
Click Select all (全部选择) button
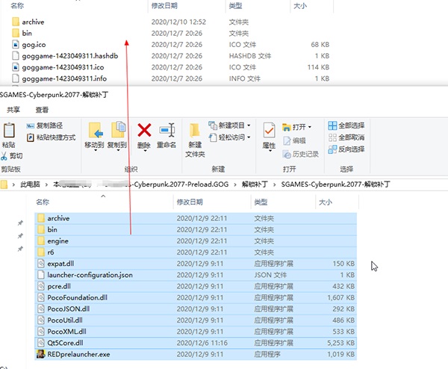click(x=346, y=125)
